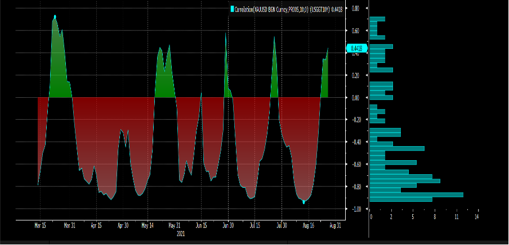Select the longest histogram bar

[x=417, y=195]
